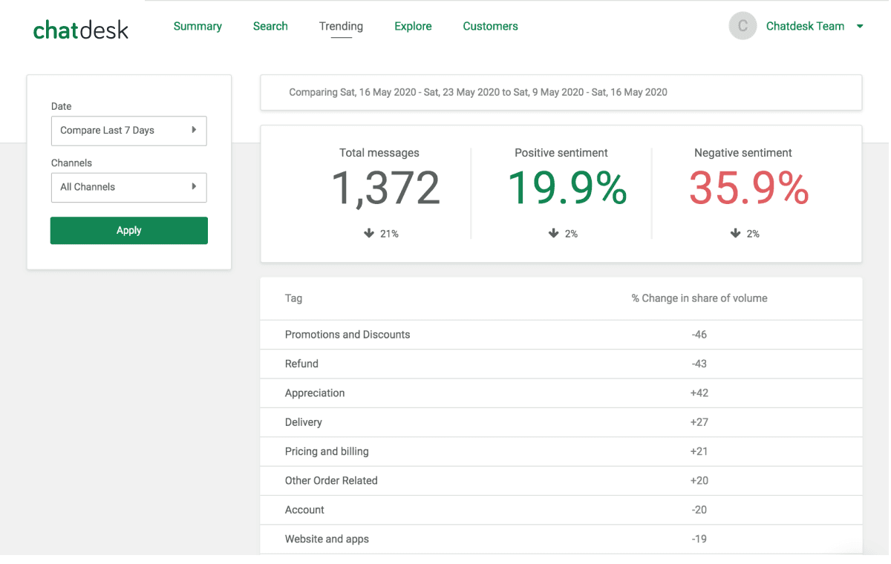The height and width of the screenshot is (564, 891).
Task: Select the Refund tag row
Action: pos(301,364)
